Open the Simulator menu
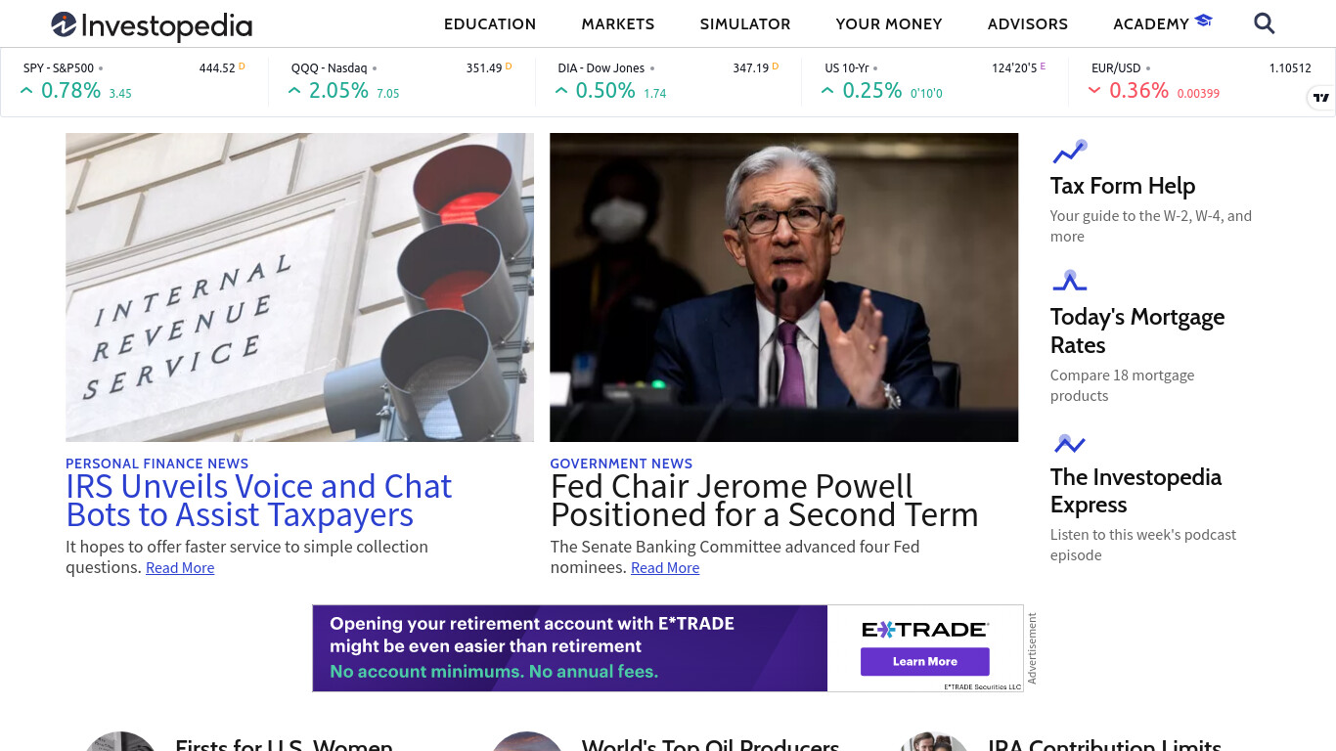Screen dimensions: 1336x751 pos(745,24)
